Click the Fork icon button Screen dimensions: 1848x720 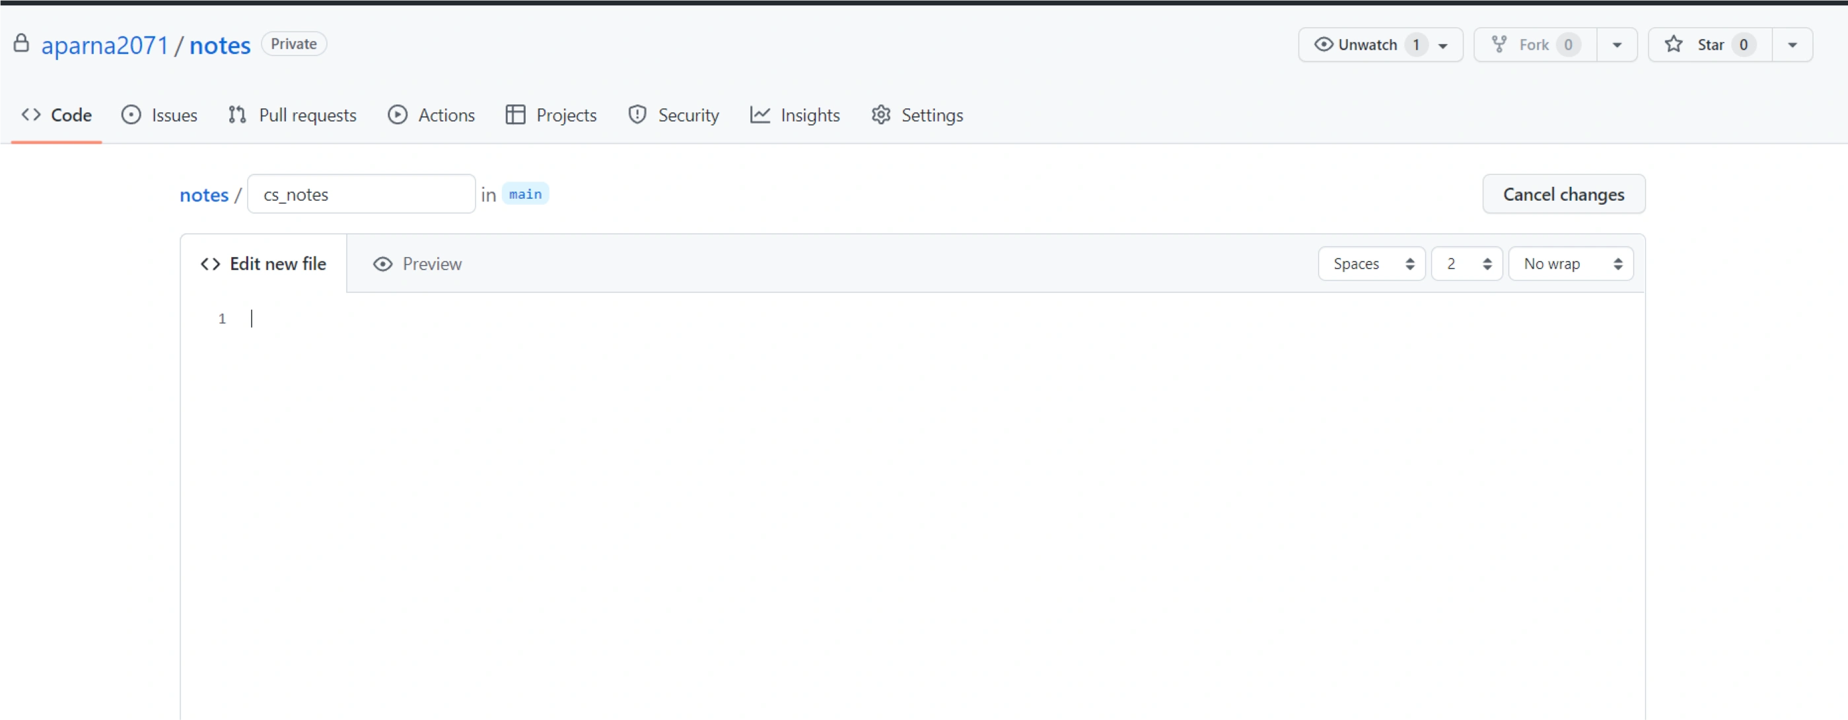point(1499,44)
